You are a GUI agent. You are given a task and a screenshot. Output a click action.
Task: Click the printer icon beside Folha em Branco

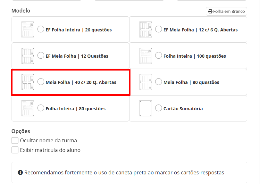(210, 12)
